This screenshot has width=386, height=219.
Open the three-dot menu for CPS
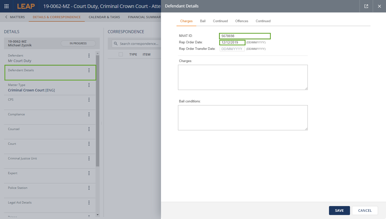point(89,100)
